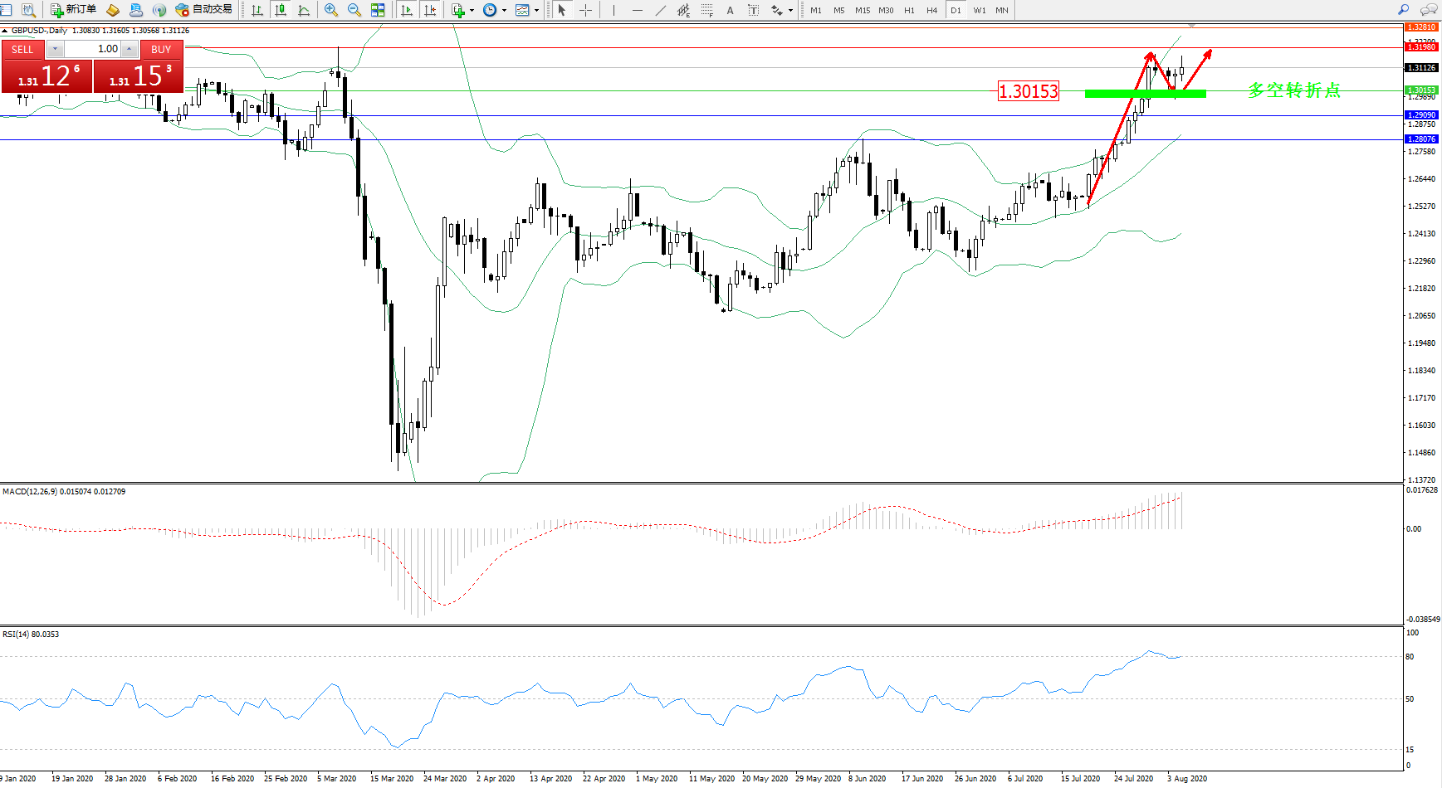The height and width of the screenshot is (788, 1442).
Task: Open the periodicity clock dropdown arrow
Action: tap(504, 11)
